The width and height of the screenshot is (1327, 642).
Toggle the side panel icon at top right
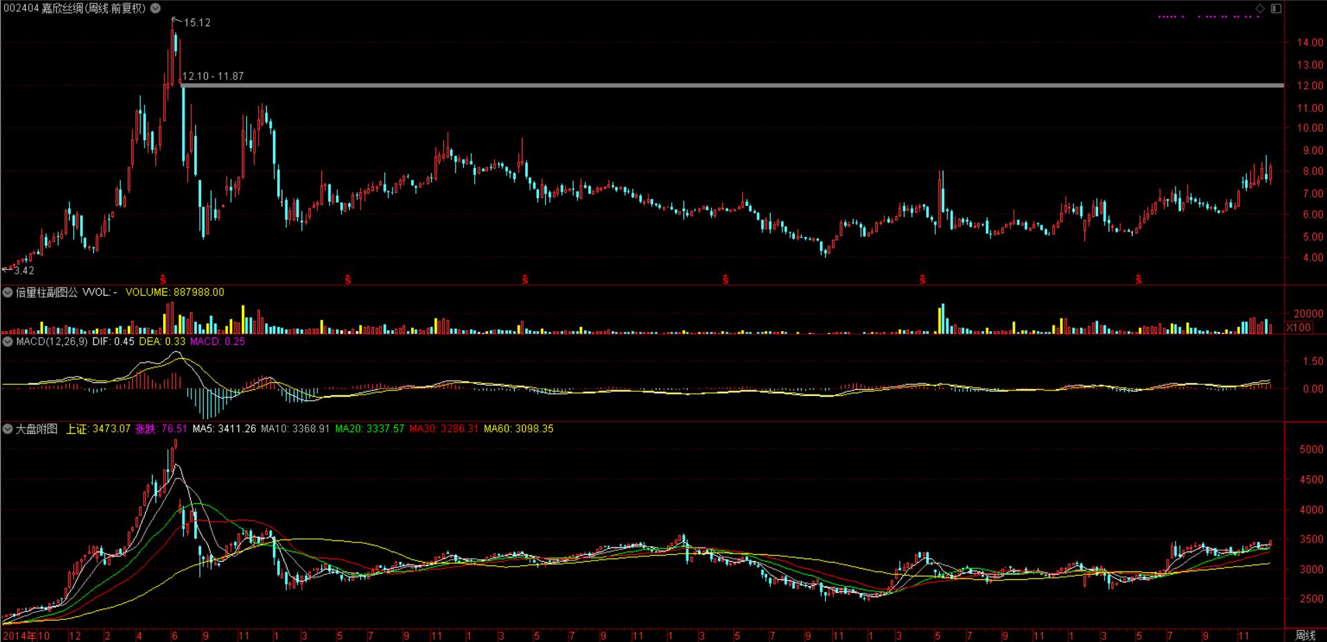[1276, 8]
